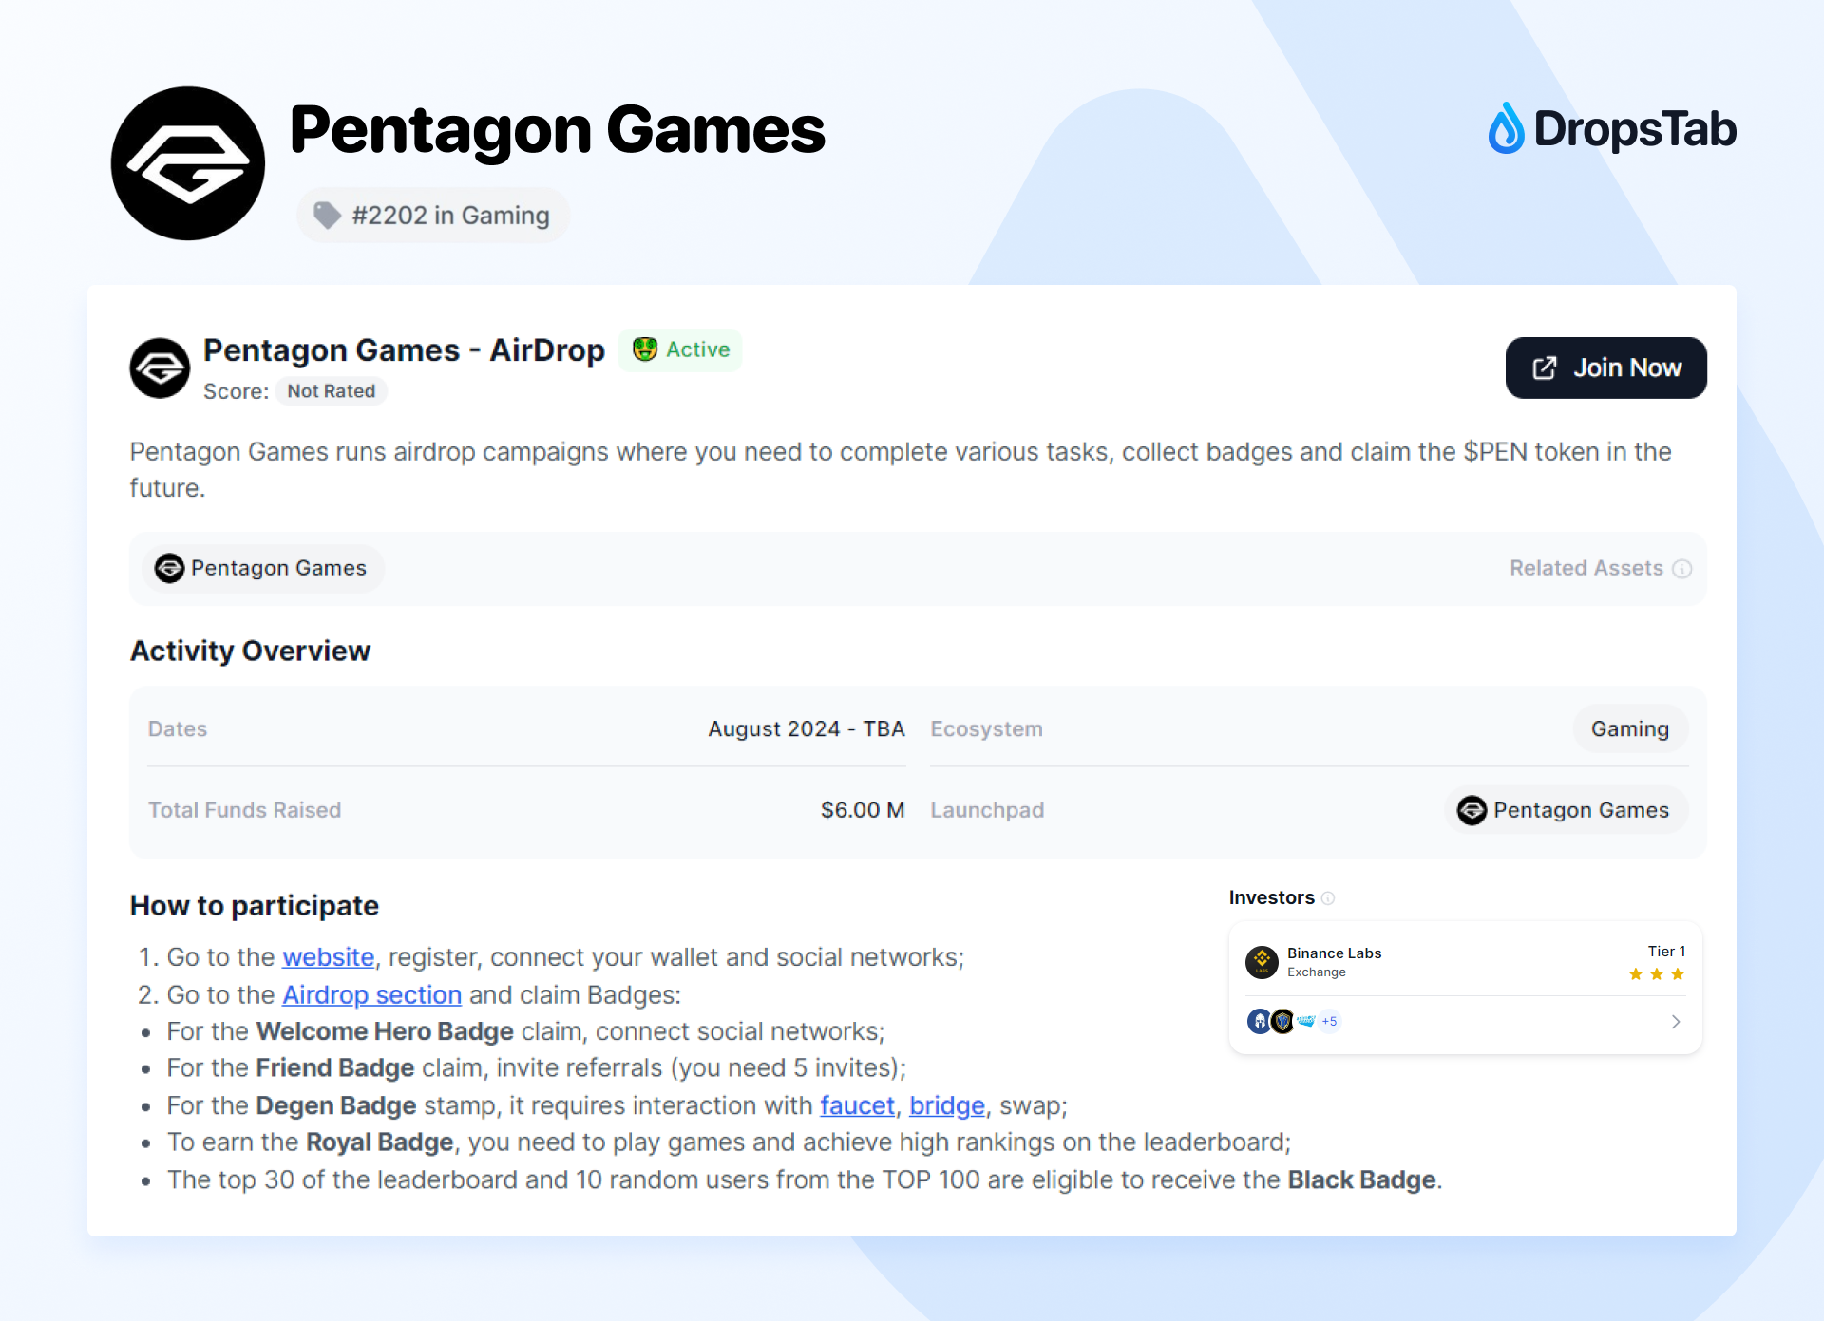Viewport: 1824px width, 1321px height.
Task: Follow the bridge hyperlink
Action: (x=946, y=1106)
